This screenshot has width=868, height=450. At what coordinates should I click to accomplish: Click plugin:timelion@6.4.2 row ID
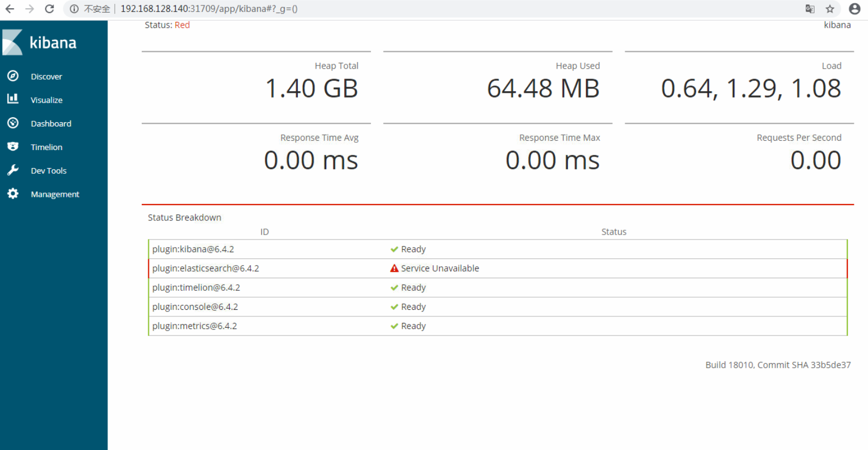point(196,287)
